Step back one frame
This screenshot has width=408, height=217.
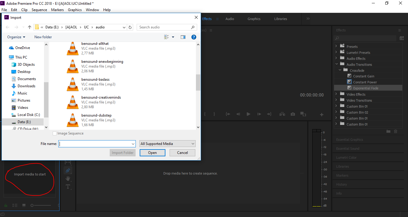pos(238,114)
